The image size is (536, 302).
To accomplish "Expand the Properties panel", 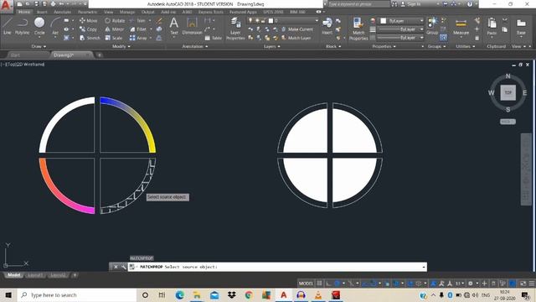I will [384, 46].
